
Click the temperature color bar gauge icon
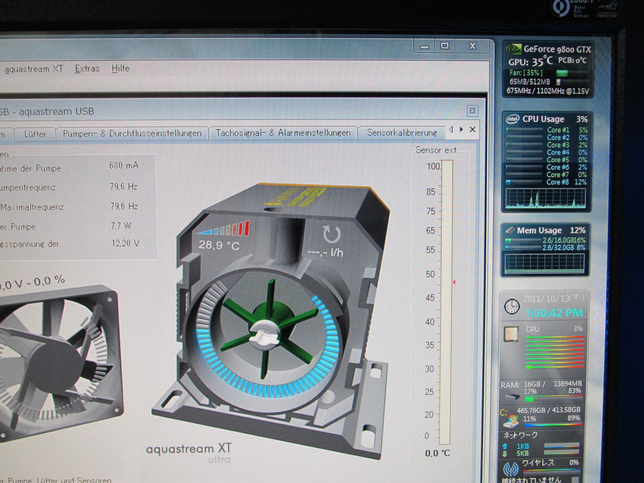coord(223,229)
